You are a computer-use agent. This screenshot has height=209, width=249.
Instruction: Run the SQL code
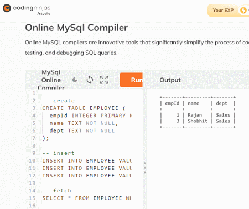pyautogui.click(x=131, y=80)
